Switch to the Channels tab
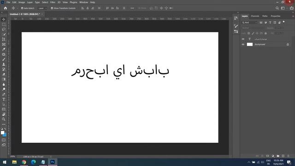This screenshot has width=295, height=166. [255, 16]
